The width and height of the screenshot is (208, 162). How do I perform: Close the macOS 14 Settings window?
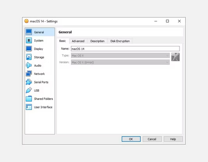180,21
